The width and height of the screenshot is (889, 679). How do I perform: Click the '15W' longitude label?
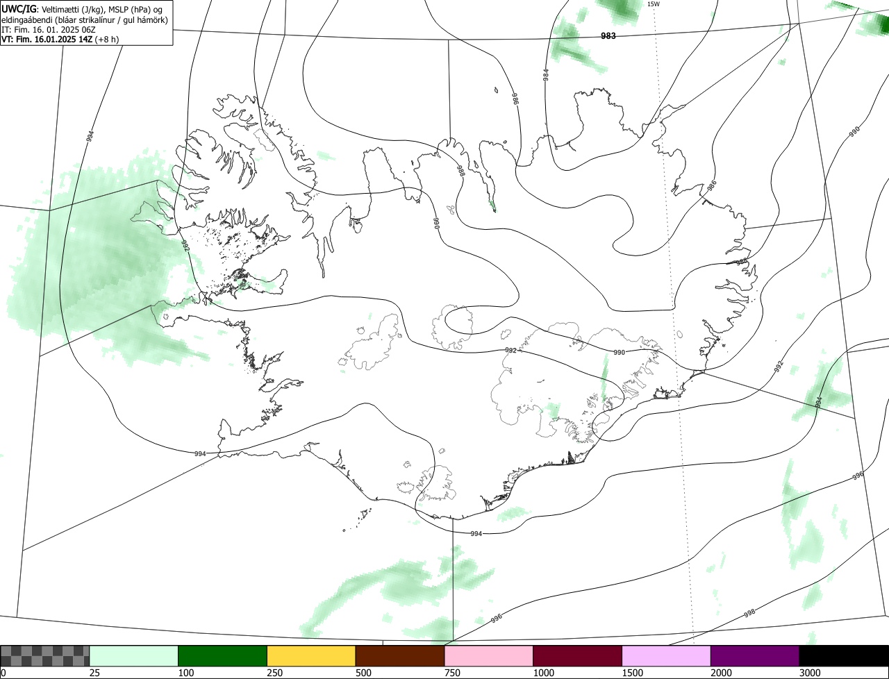point(653,4)
